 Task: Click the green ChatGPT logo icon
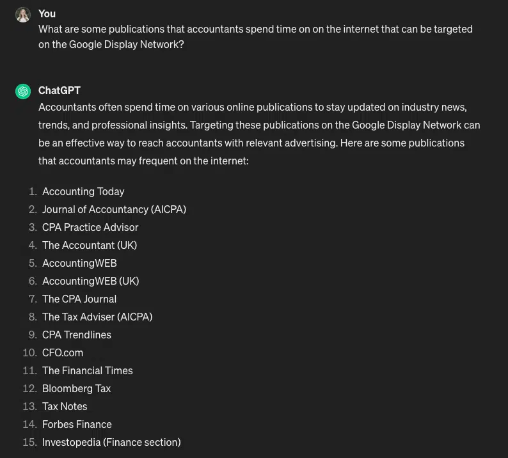(23, 91)
